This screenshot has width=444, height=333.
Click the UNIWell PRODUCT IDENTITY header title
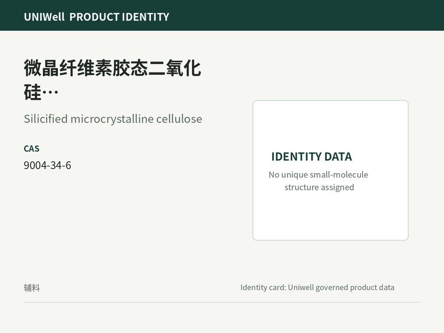(x=97, y=17)
